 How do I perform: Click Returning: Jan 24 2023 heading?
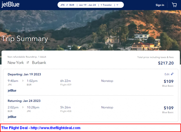pyautogui.click(x=24, y=101)
